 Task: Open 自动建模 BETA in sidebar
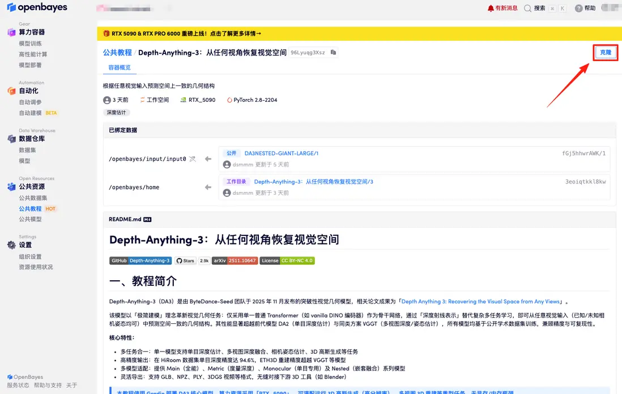tap(38, 113)
